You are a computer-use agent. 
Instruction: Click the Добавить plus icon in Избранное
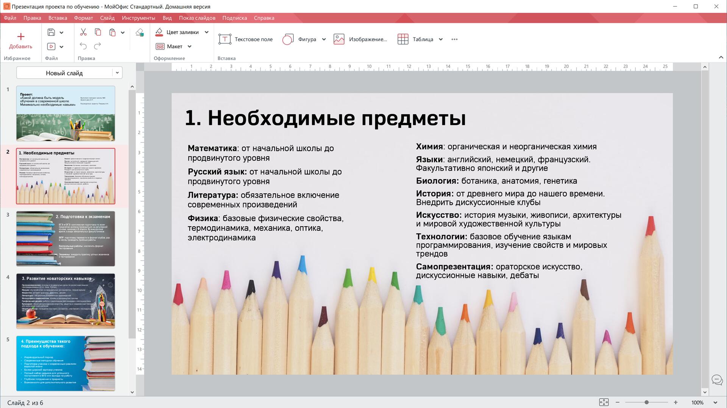coord(21,37)
